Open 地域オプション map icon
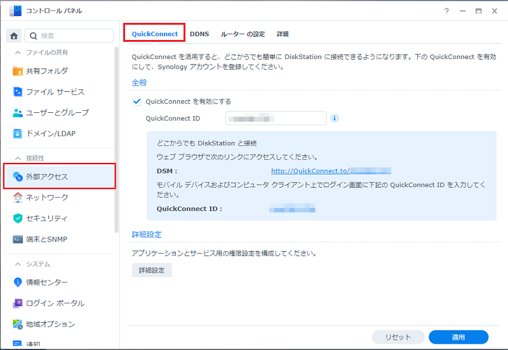 click(18, 324)
